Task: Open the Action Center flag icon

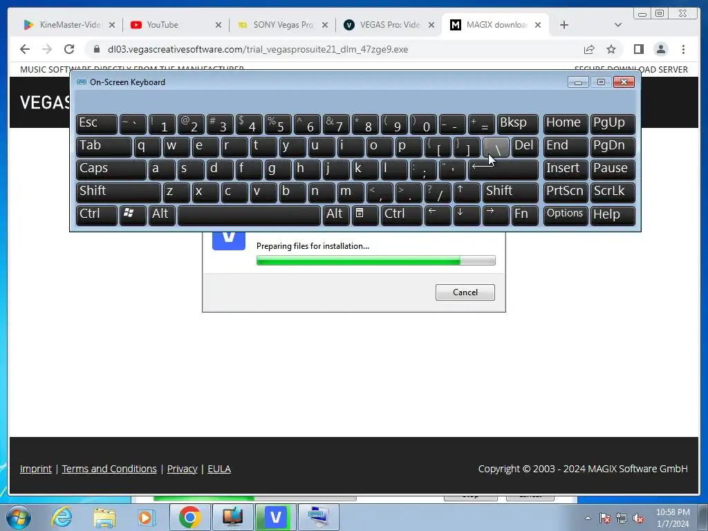Action: tap(605, 518)
